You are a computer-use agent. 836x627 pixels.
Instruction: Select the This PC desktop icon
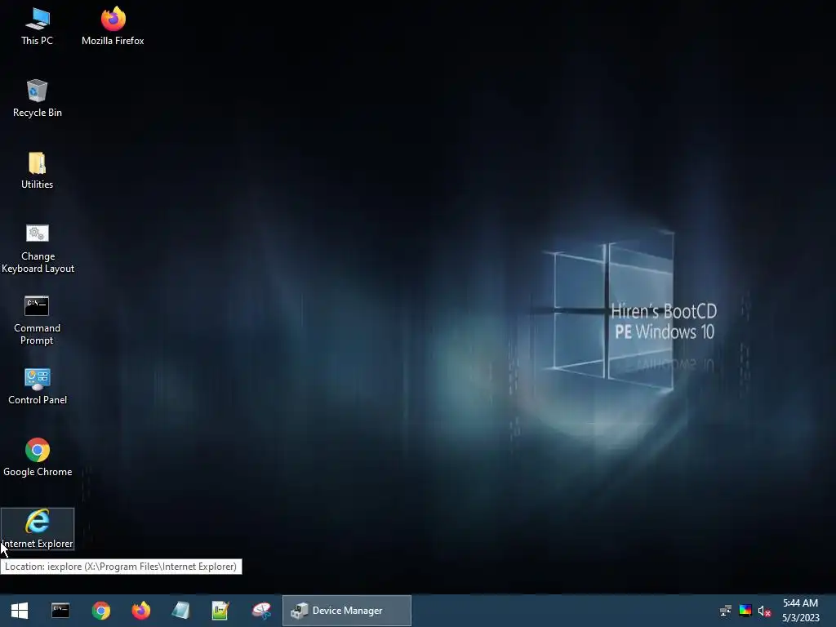coord(38,27)
